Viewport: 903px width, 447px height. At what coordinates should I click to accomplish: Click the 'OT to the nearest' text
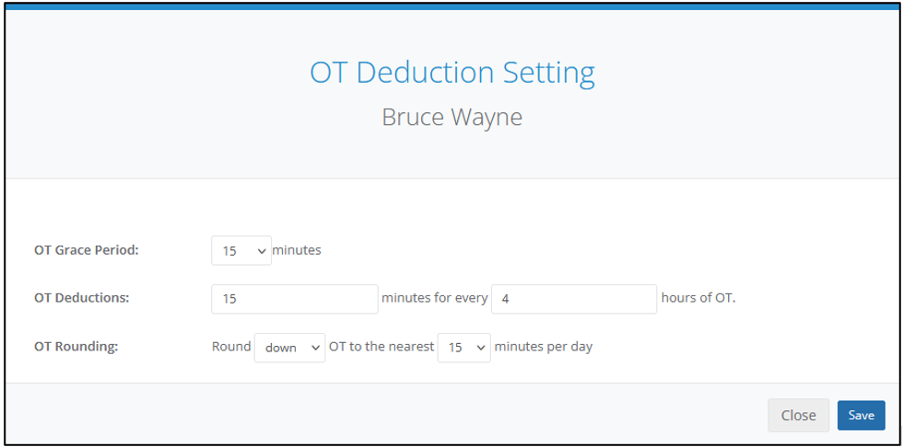click(381, 347)
